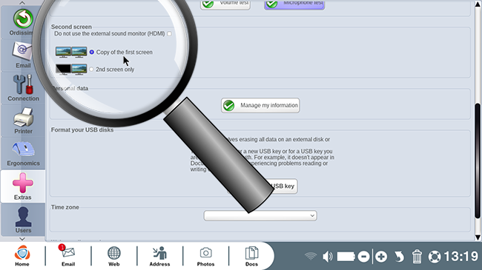
Task: Click the 'Manage my information' button
Action: pos(260,106)
